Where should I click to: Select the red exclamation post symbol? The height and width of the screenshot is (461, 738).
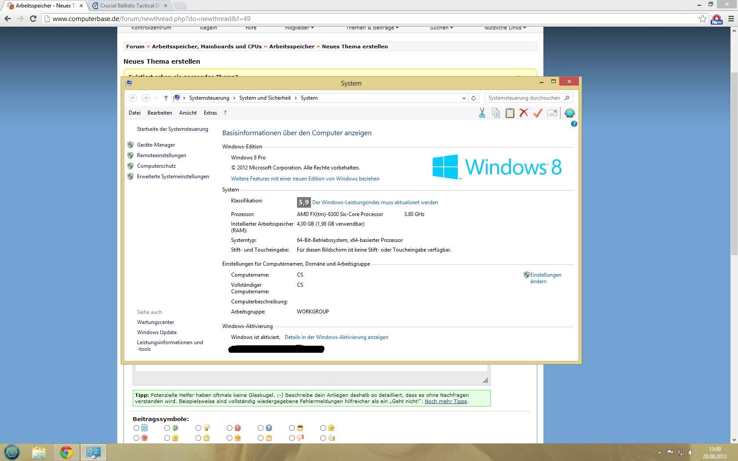click(229, 428)
